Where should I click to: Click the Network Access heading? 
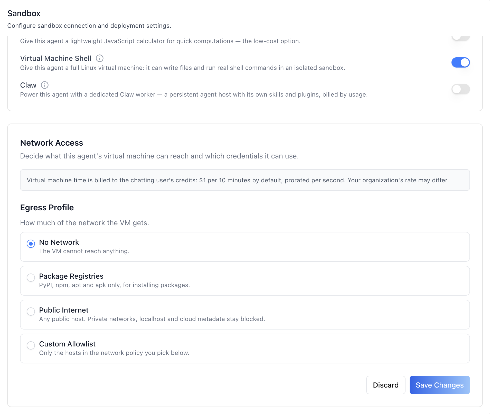[x=52, y=143]
